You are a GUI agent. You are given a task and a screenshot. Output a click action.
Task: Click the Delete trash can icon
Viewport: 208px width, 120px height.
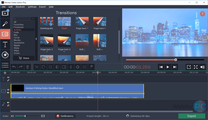tap(28, 67)
